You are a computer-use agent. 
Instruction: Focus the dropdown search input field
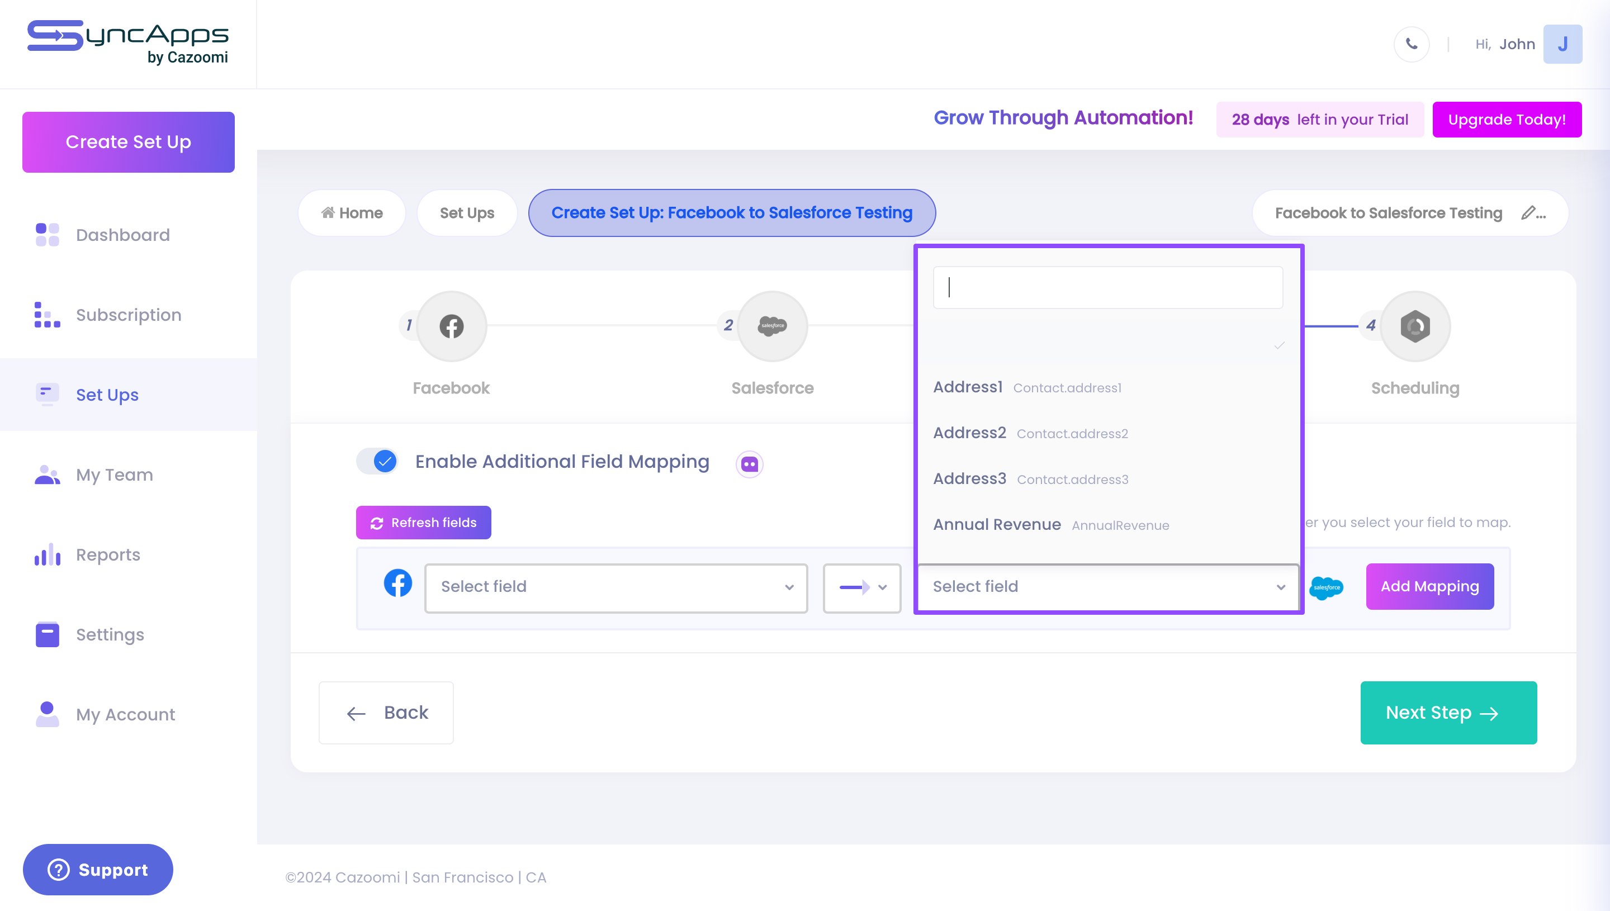point(1107,287)
